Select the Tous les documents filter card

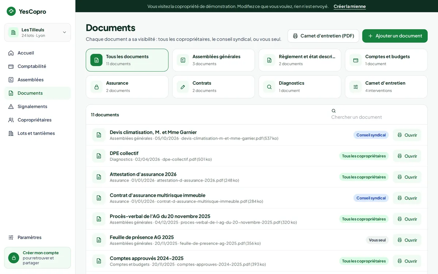pos(127,60)
